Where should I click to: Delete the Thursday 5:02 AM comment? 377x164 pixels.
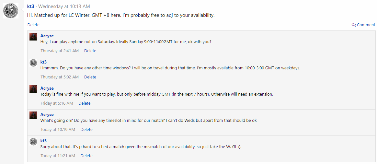(90, 77)
